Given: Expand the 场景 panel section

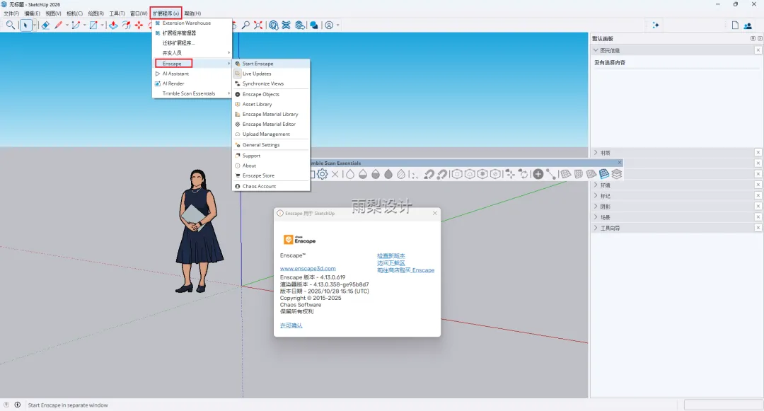Looking at the screenshot, I should point(596,217).
